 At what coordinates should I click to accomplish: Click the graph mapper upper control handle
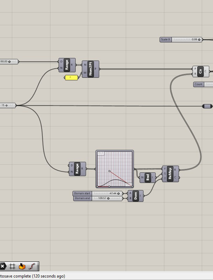coord(109,171)
